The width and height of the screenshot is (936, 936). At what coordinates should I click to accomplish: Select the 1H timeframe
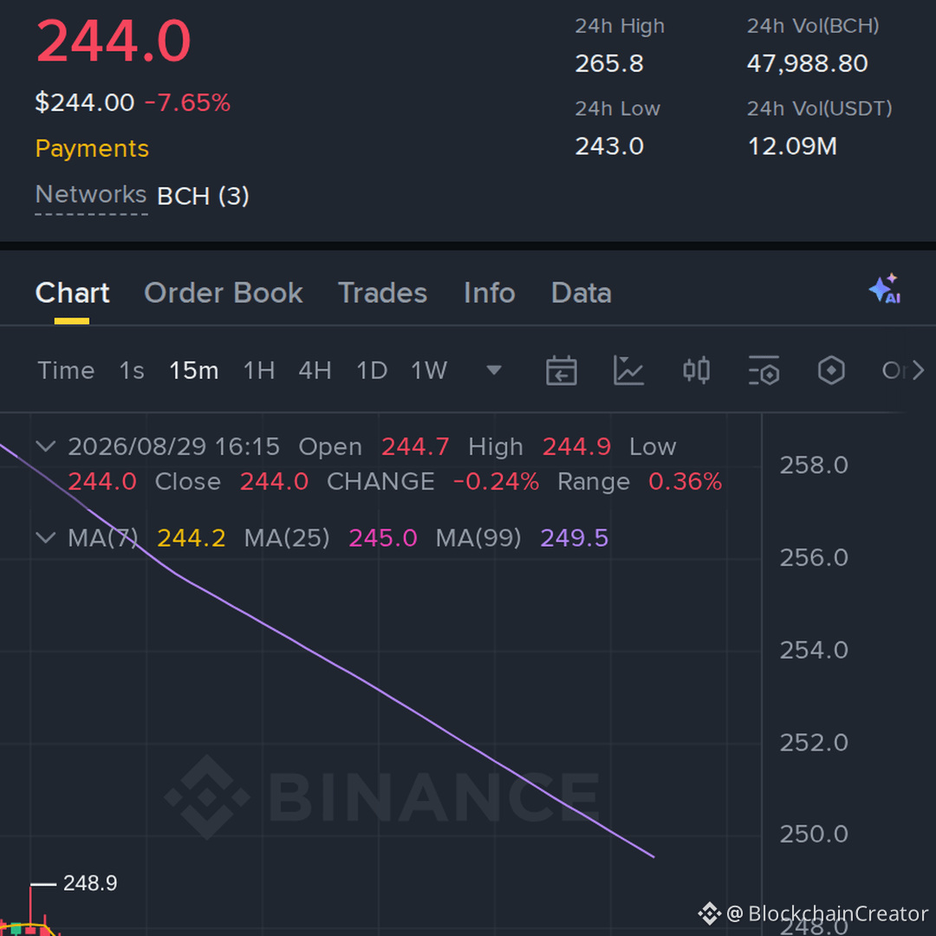pyautogui.click(x=259, y=371)
